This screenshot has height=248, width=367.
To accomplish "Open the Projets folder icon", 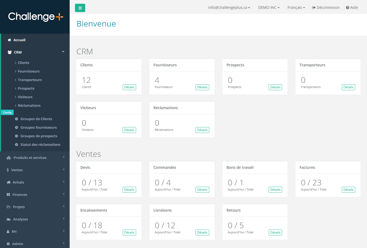I will coord(9,207).
